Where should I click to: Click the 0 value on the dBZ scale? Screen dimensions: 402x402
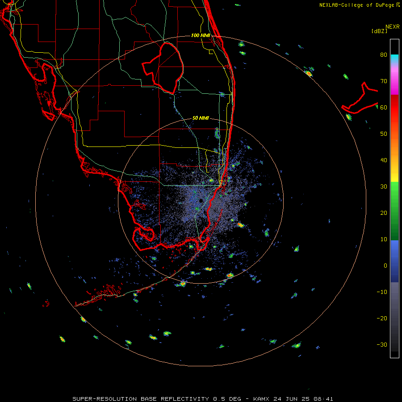(x=385, y=266)
